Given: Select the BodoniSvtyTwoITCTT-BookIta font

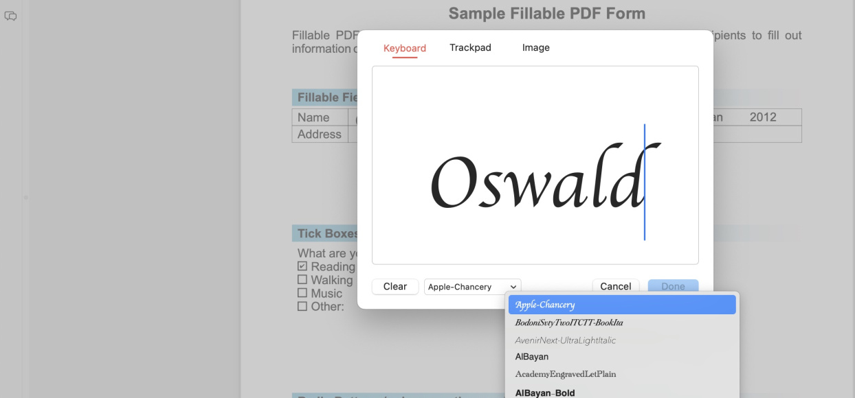Looking at the screenshot, I should tap(621, 322).
